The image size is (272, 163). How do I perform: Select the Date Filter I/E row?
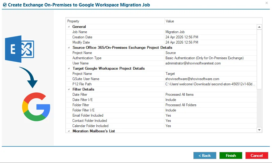[161, 100]
